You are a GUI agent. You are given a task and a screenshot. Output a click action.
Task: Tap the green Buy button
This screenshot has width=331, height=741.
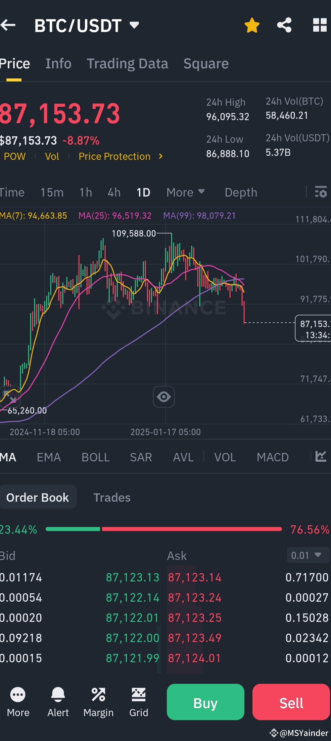pos(205,702)
